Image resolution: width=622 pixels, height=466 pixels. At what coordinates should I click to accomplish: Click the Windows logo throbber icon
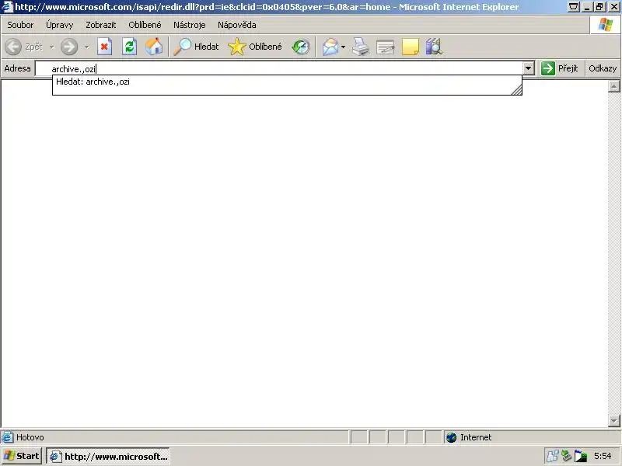(606, 25)
